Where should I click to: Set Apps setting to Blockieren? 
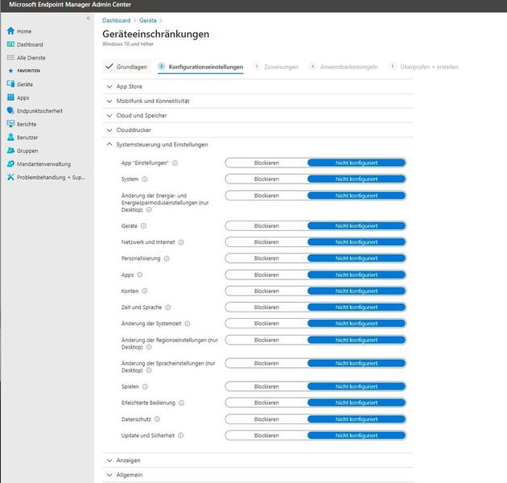(266, 275)
